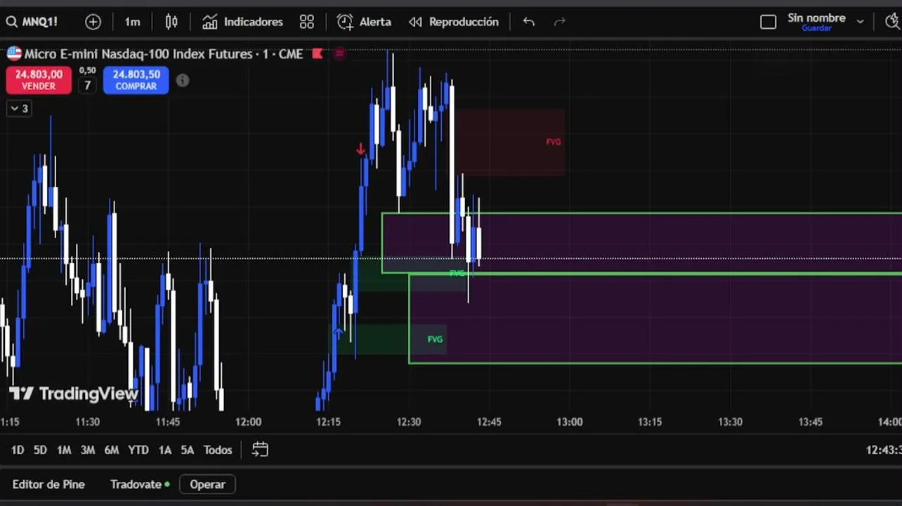The height and width of the screenshot is (506, 902).
Task: Select the Todos date range
Action: 218,450
